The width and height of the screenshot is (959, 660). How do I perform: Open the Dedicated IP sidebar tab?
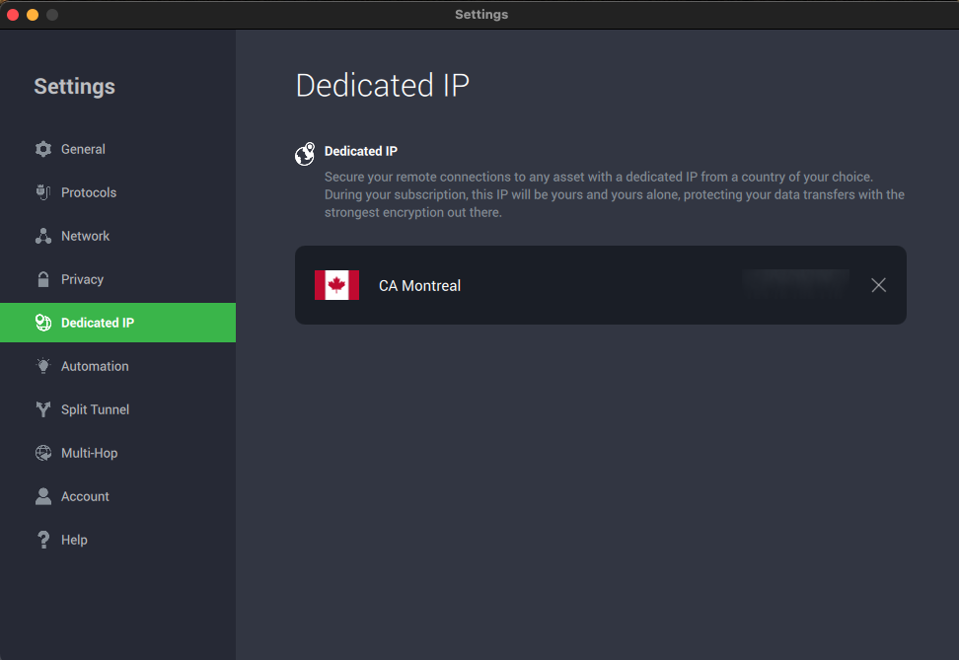98,323
